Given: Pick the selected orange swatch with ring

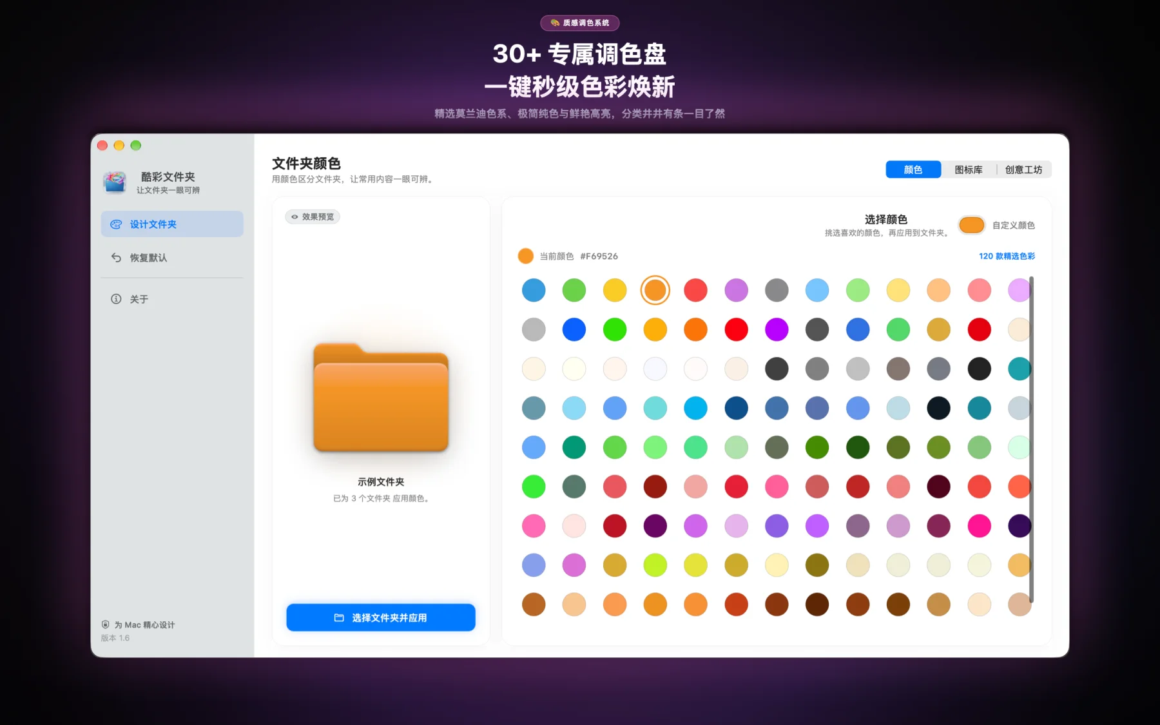Looking at the screenshot, I should (655, 290).
